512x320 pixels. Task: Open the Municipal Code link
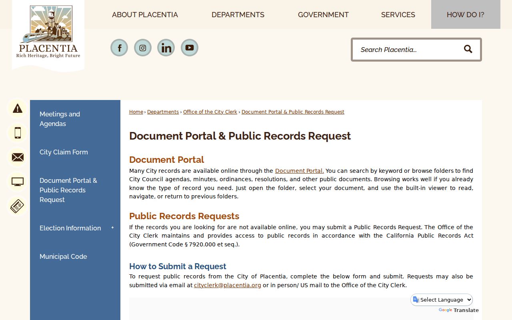coord(63,256)
